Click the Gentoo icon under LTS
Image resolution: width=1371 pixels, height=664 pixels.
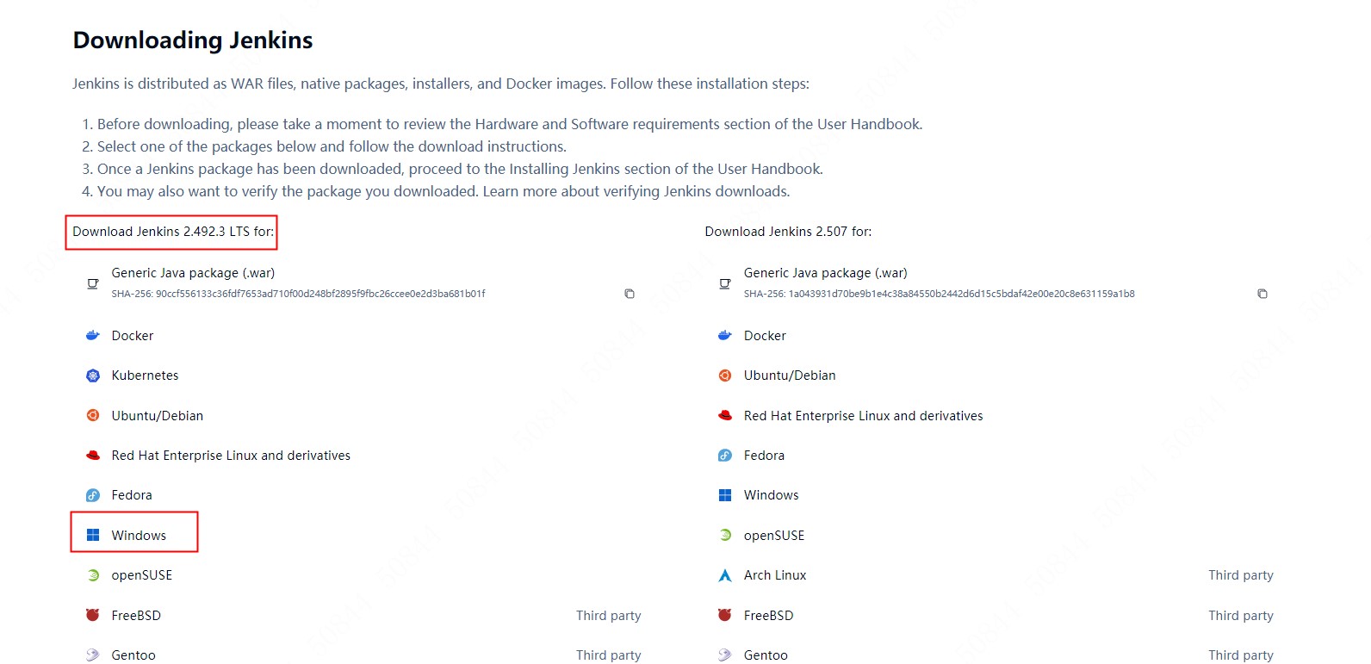pos(93,655)
